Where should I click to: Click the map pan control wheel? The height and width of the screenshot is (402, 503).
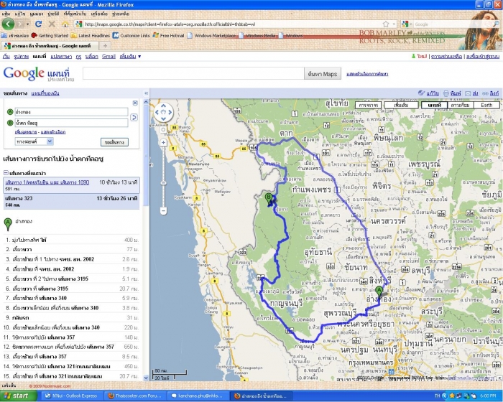coord(164,113)
